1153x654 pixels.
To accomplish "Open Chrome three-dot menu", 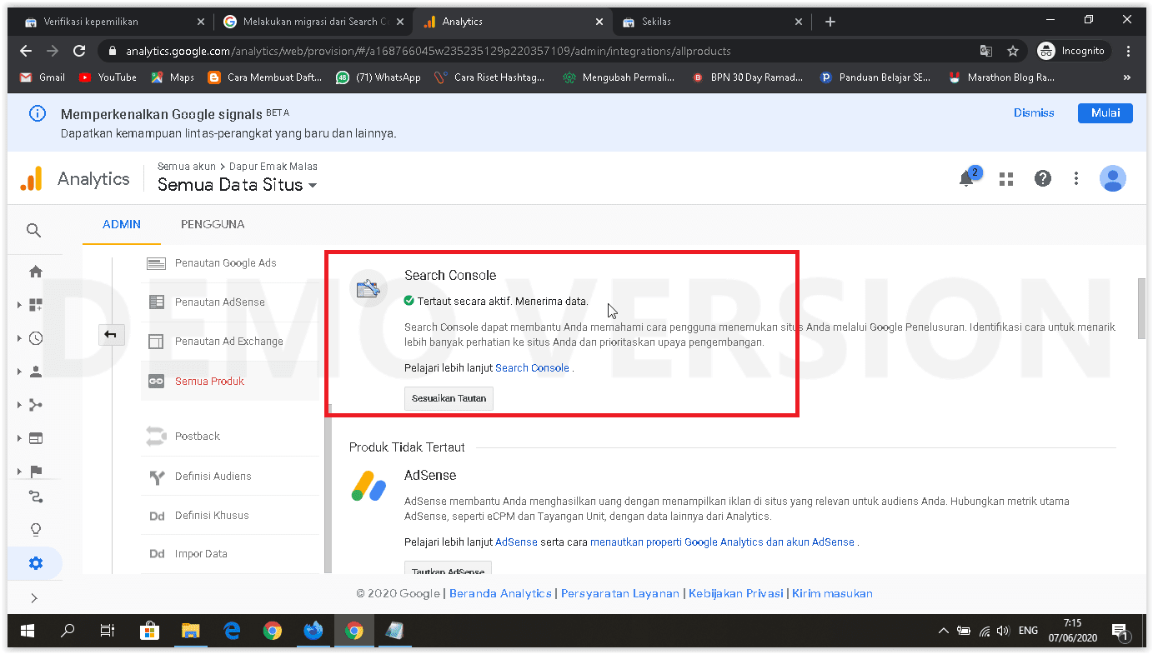I will [1129, 51].
